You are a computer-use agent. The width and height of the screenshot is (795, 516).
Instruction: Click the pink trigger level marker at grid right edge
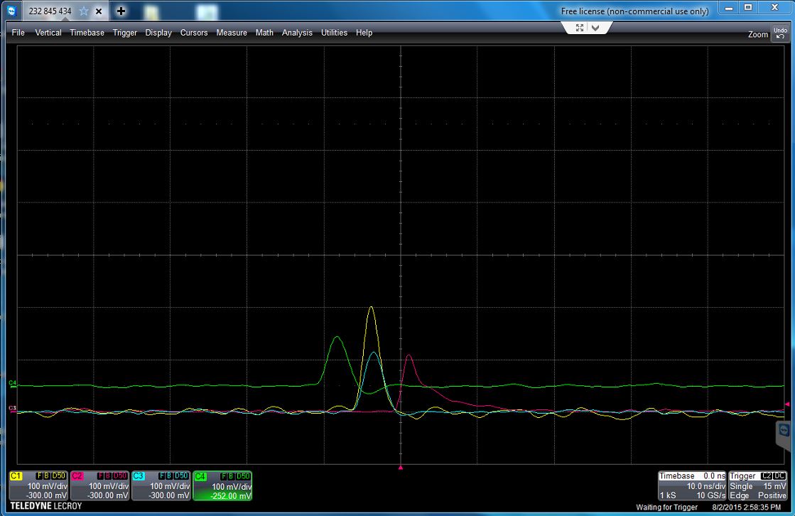tap(787, 404)
